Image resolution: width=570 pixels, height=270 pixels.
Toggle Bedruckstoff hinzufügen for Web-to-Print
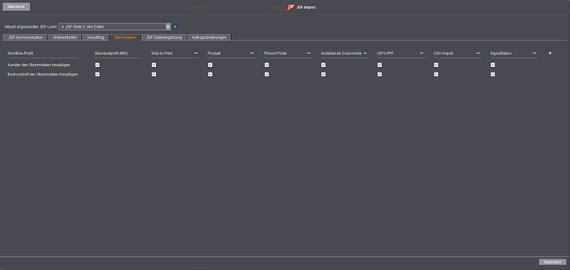pyautogui.click(x=154, y=74)
